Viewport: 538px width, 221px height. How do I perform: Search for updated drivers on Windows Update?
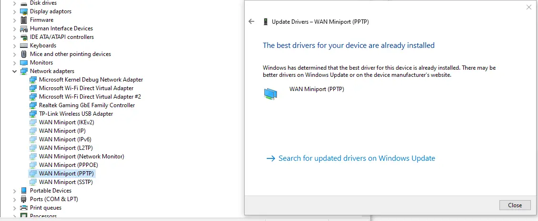click(x=357, y=158)
